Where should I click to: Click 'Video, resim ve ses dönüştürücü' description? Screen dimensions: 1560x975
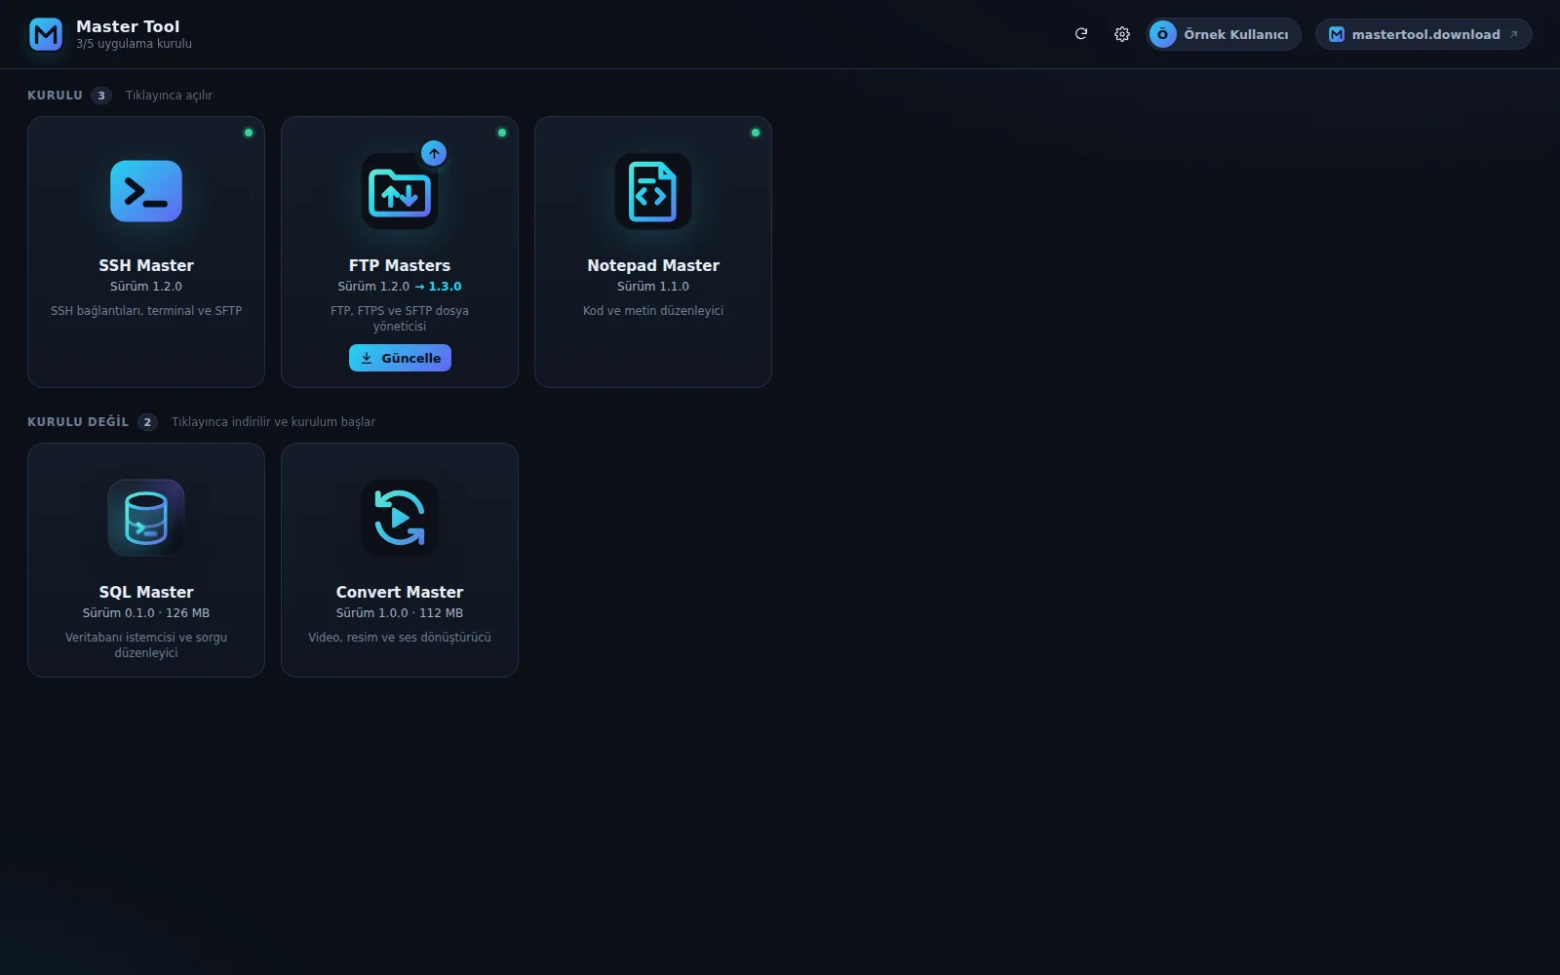point(400,638)
